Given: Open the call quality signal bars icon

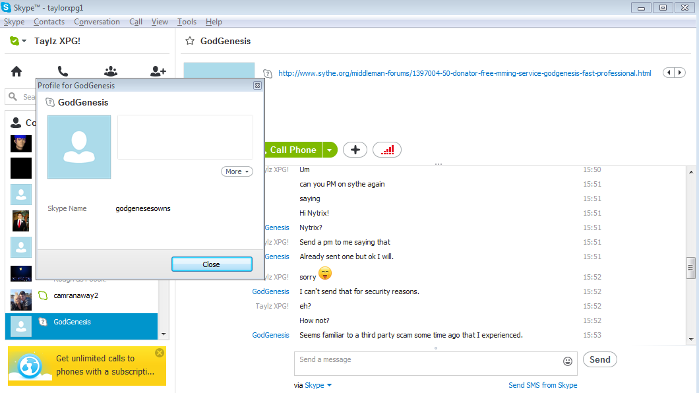Looking at the screenshot, I should click(387, 150).
